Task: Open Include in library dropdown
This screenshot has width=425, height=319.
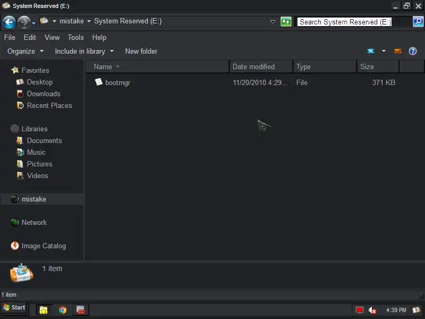Action: click(x=84, y=51)
